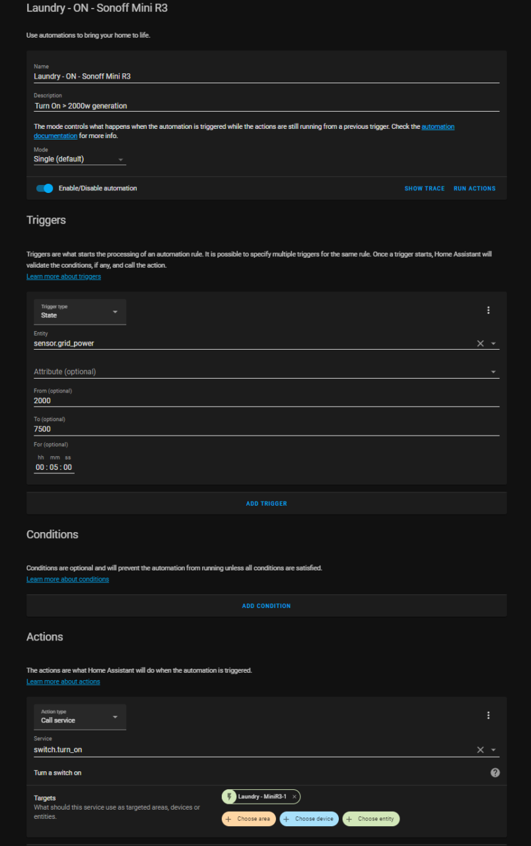Disable the automation with the Enable/Disable switch

[44, 188]
